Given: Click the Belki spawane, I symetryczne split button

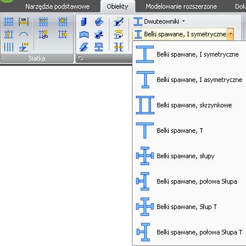Looking at the screenshot, I should click(x=180, y=34).
